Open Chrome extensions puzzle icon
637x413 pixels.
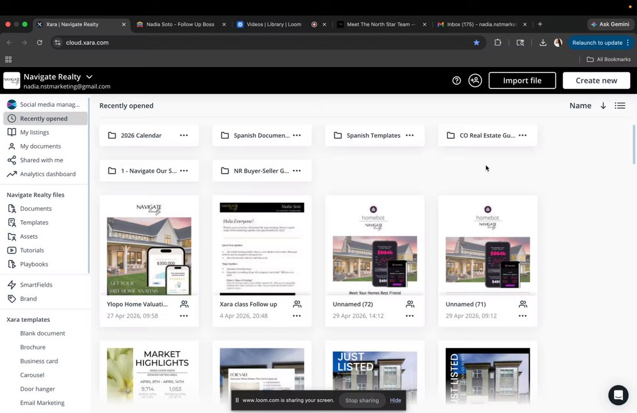pyautogui.click(x=498, y=42)
